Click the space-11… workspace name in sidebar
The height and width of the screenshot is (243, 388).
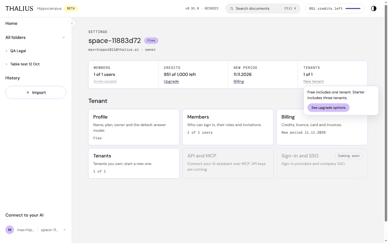(50, 230)
